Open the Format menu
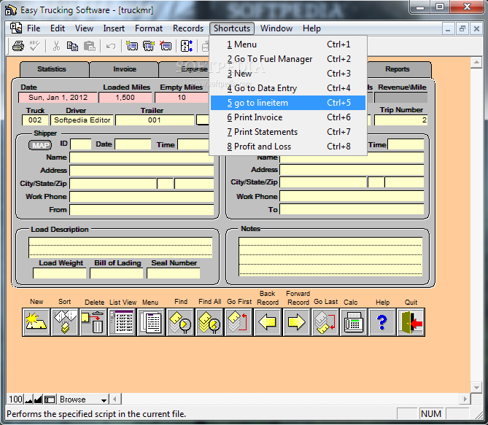Viewport: 488px width, 425px height. (149, 28)
